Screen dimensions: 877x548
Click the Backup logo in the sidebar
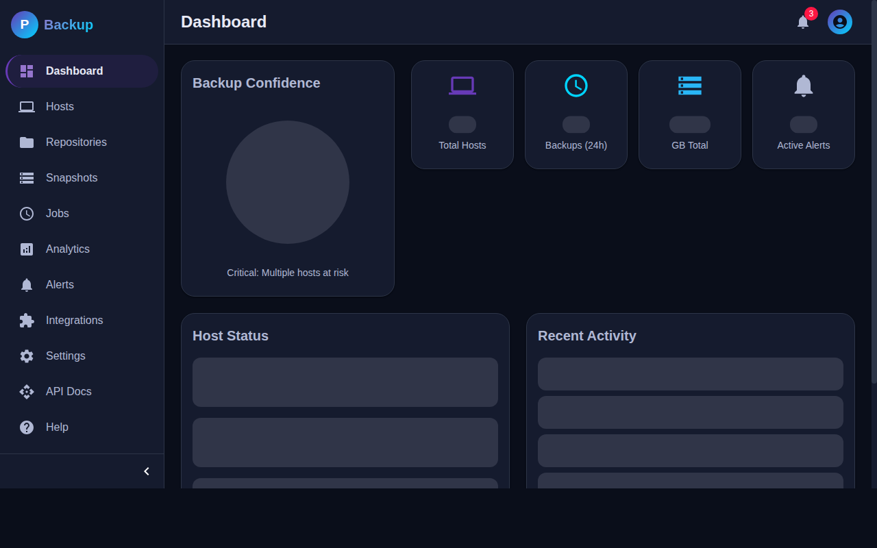51,25
